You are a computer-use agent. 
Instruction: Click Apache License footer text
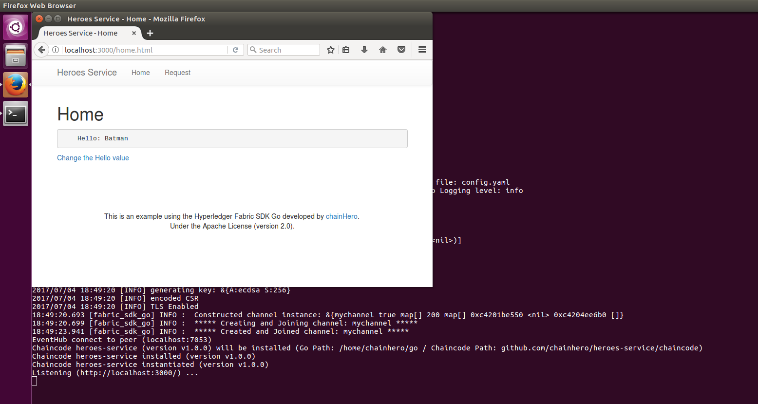232,226
